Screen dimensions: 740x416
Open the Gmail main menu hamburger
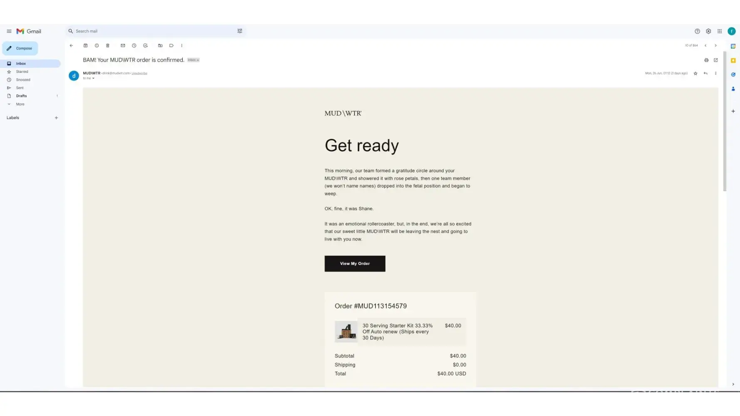9,31
